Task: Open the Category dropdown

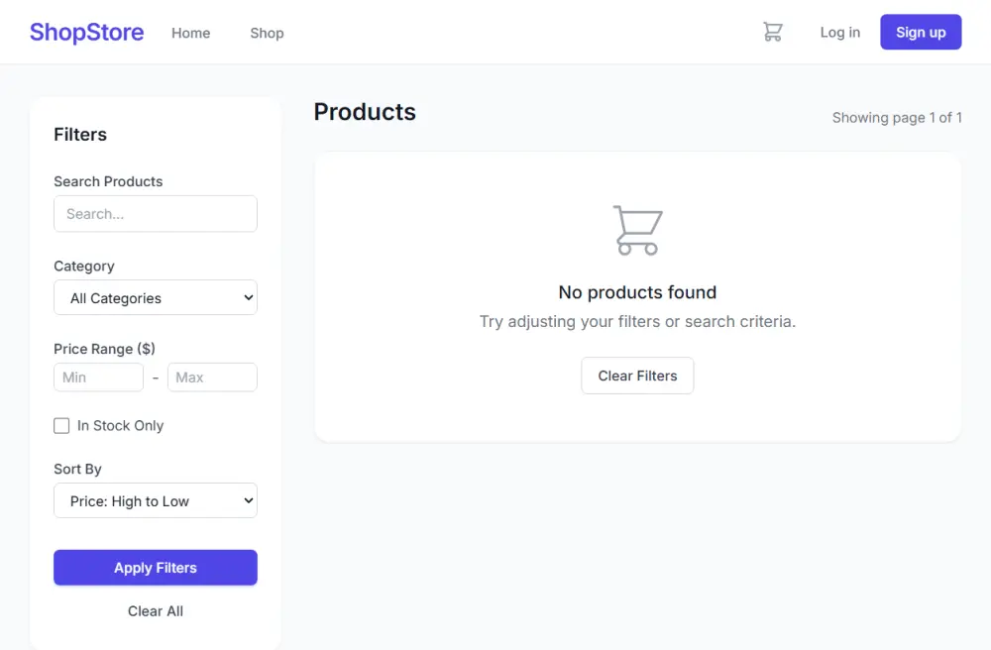Action: click(x=155, y=297)
